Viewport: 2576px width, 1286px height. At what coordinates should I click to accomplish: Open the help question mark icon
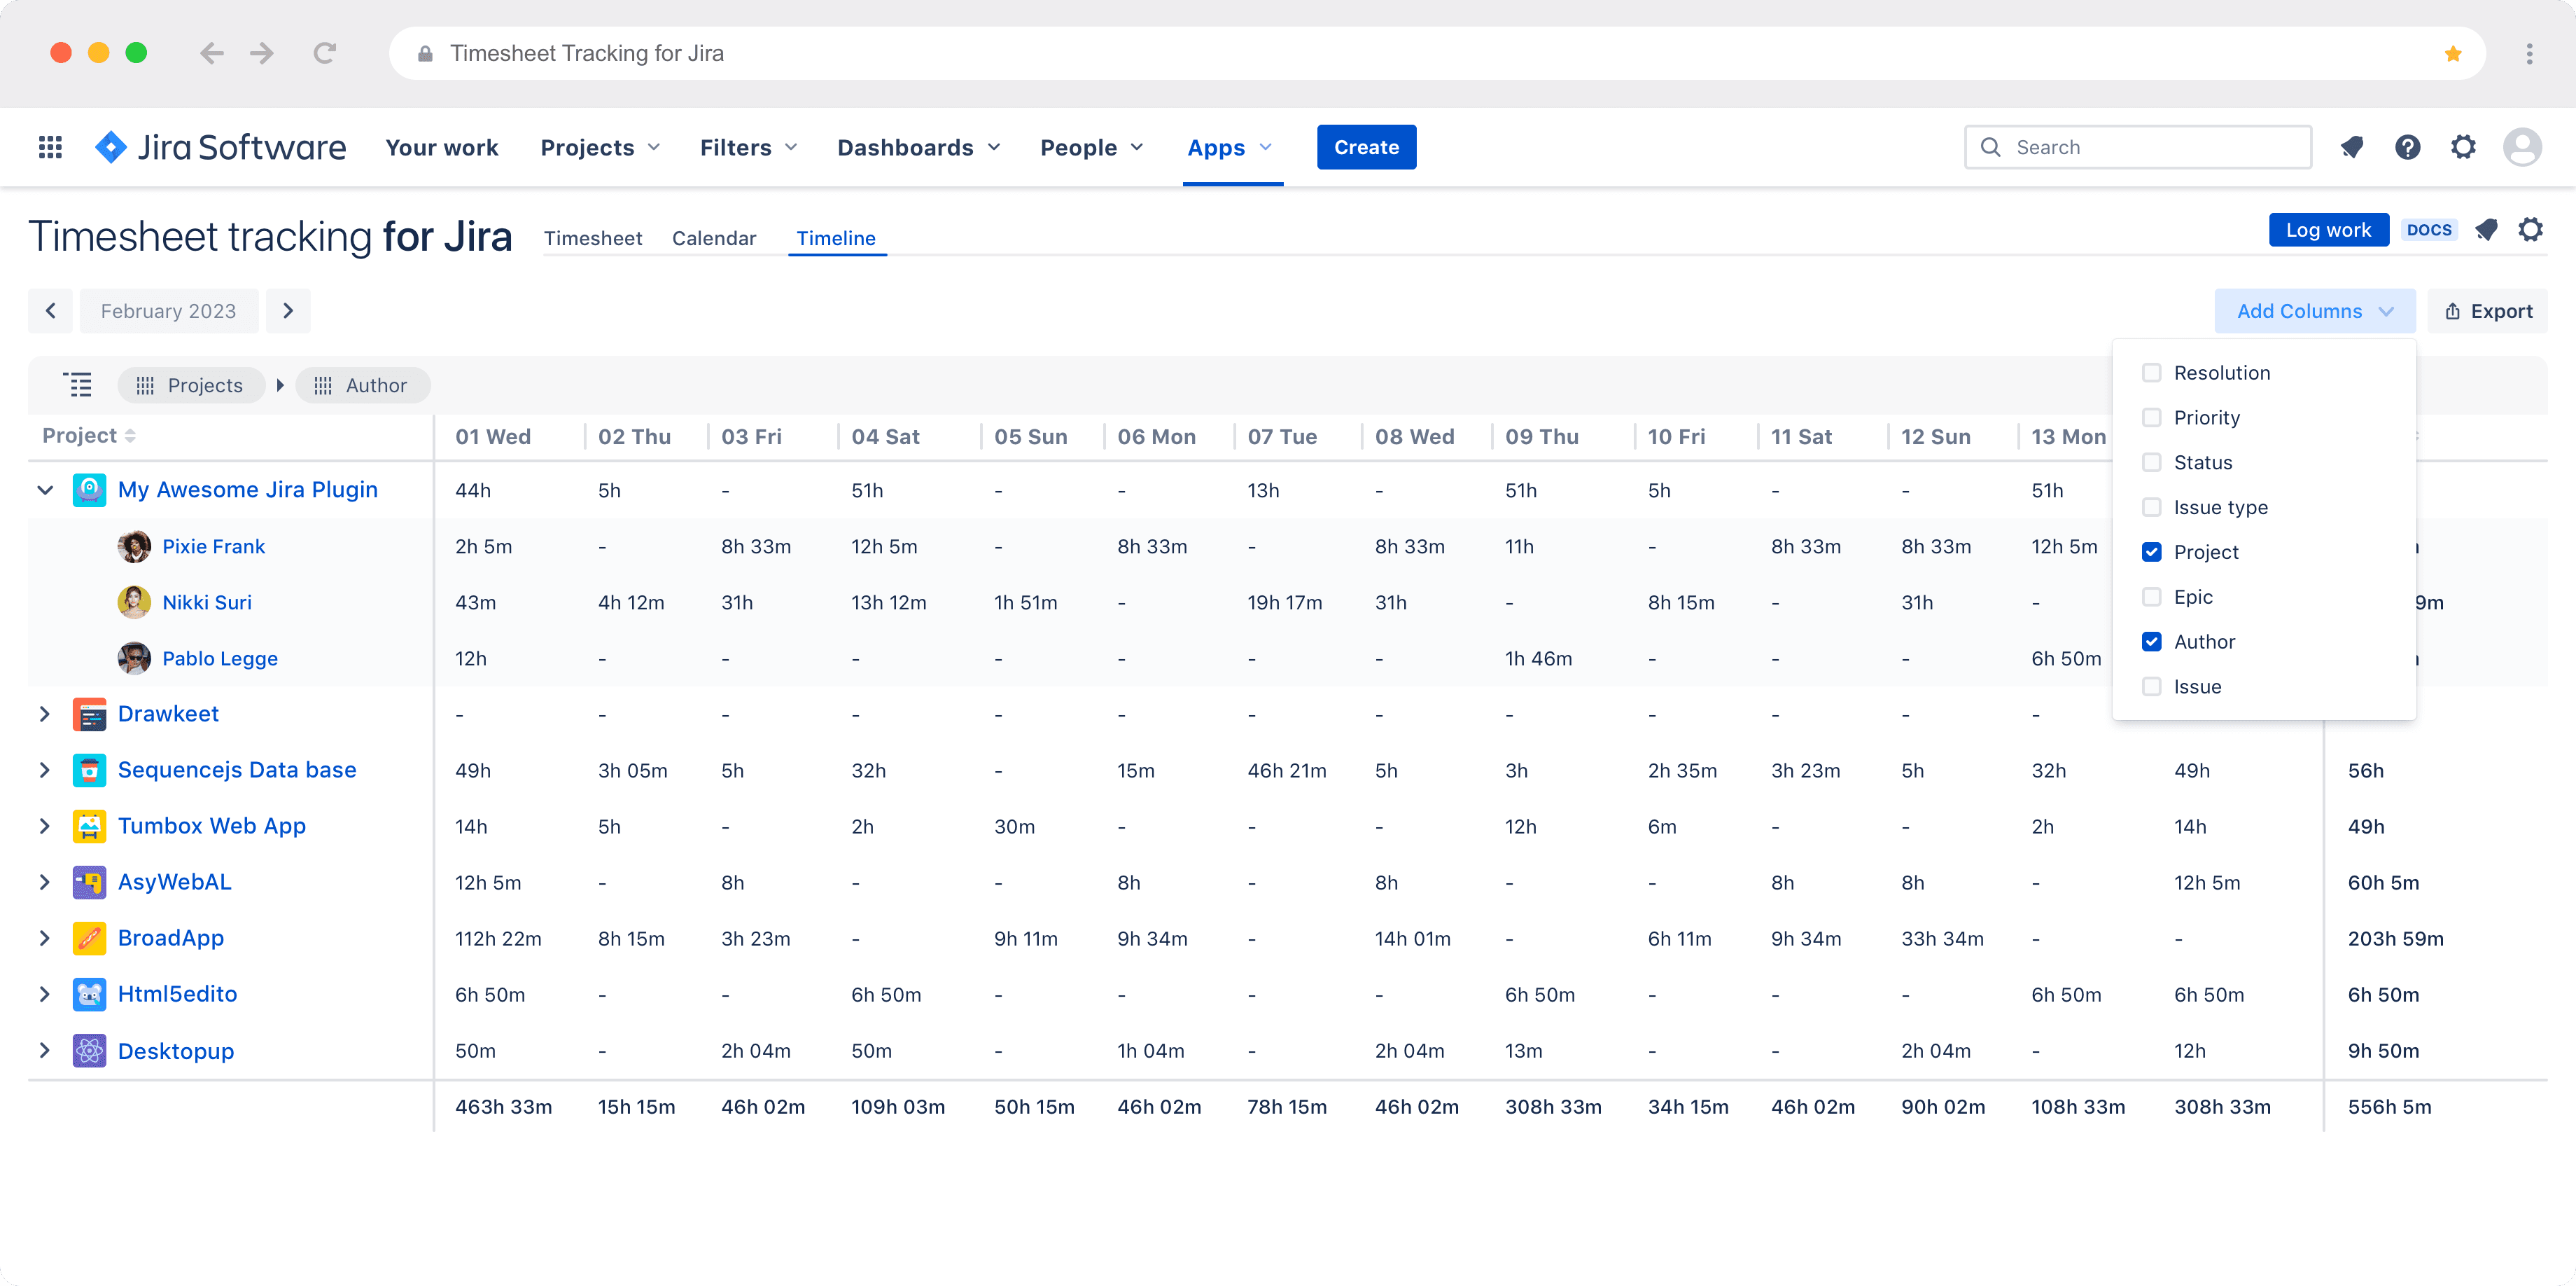(2408, 147)
